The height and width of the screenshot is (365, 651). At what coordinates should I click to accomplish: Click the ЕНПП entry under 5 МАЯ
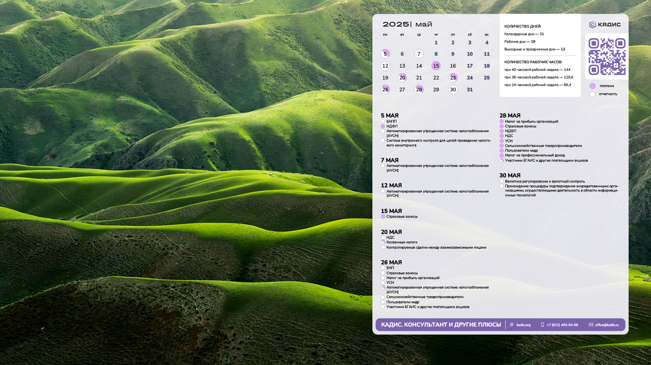tap(391, 121)
